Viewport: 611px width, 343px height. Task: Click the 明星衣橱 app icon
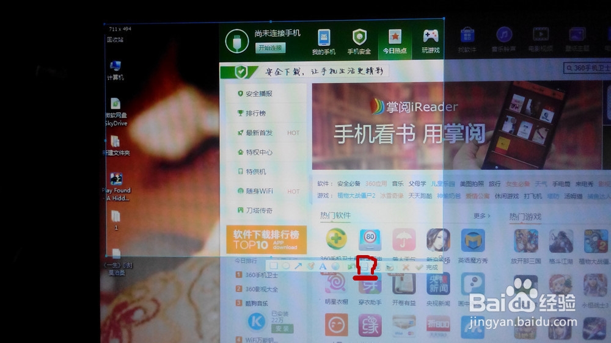pyautogui.click(x=336, y=283)
